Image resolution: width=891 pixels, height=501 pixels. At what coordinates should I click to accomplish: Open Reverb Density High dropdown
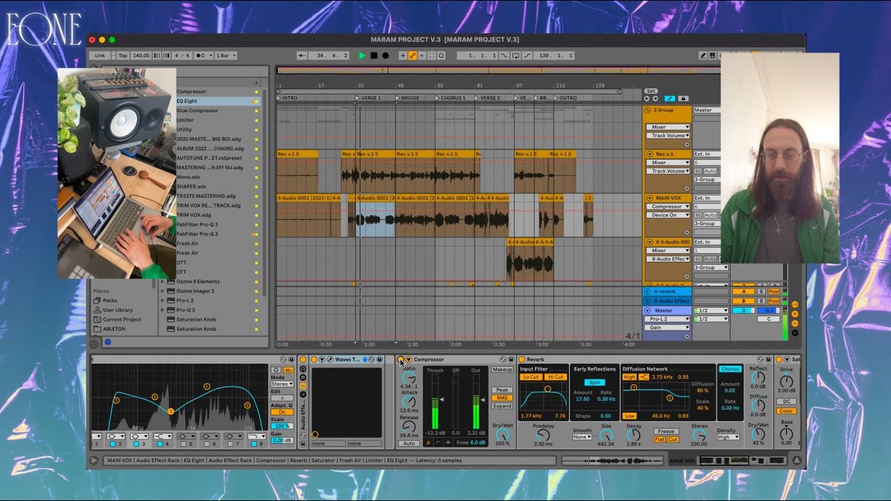pos(727,437)
